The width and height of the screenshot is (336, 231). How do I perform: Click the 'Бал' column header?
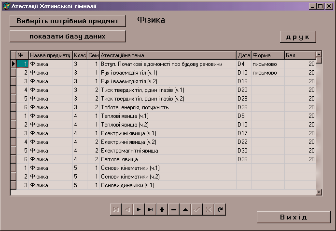pyautogui.click(x=300, y=55)
